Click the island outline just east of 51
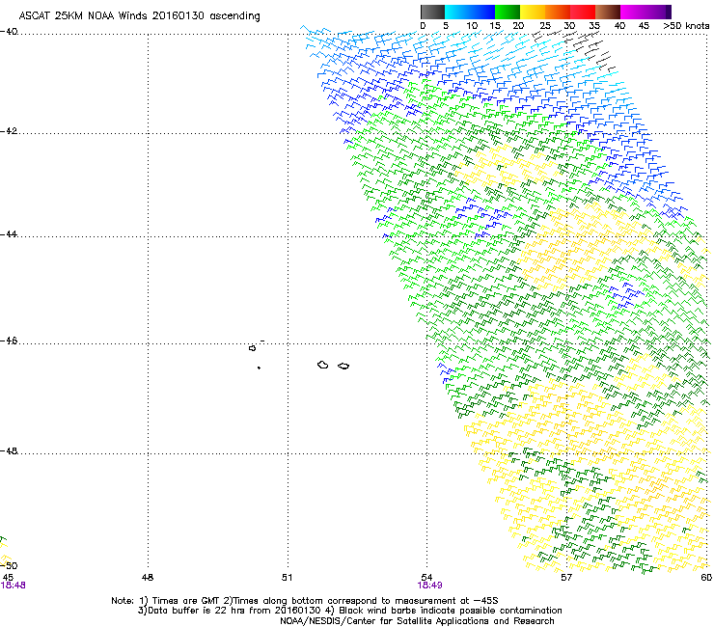The height and width of the screenshot is (627, 714). tap(323, 365)
